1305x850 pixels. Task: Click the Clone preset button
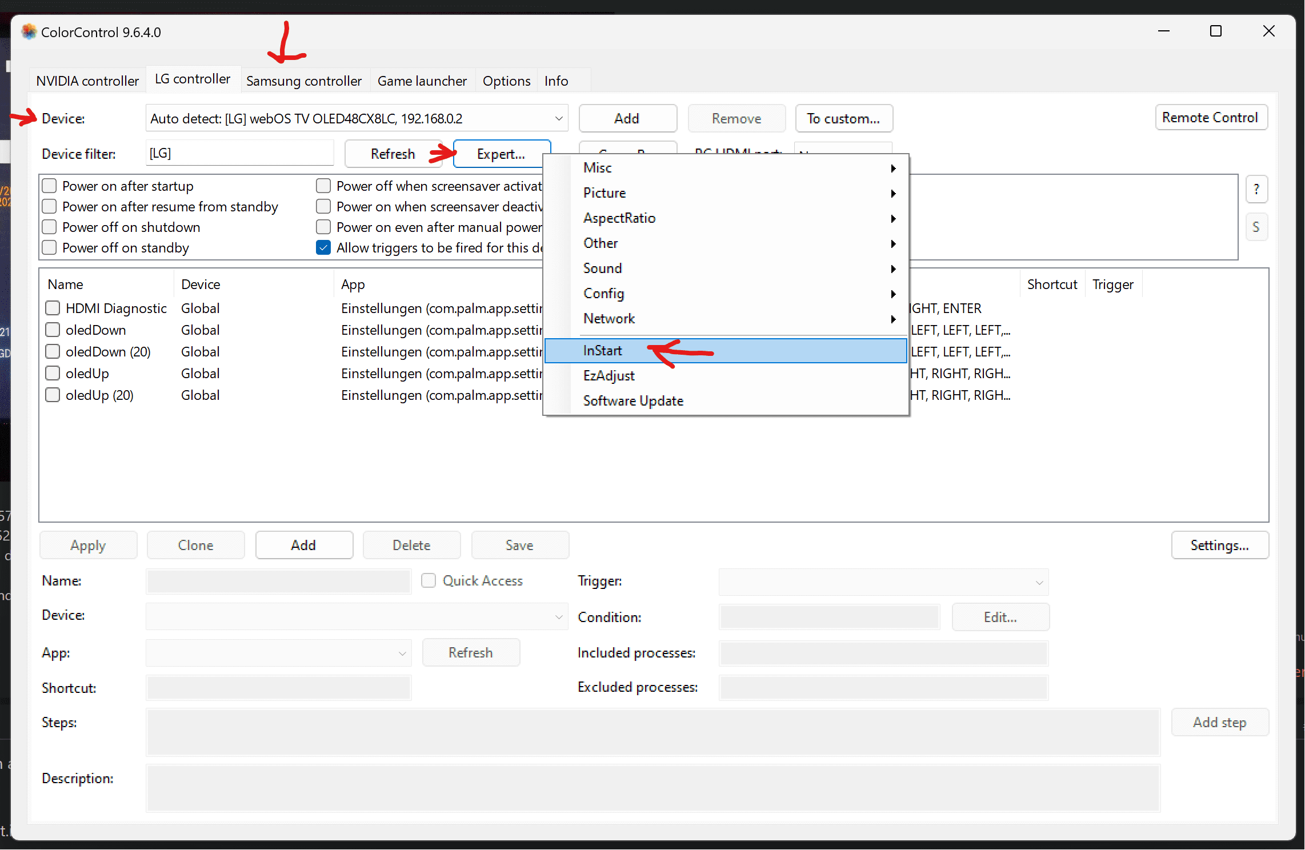pos(195,545)
